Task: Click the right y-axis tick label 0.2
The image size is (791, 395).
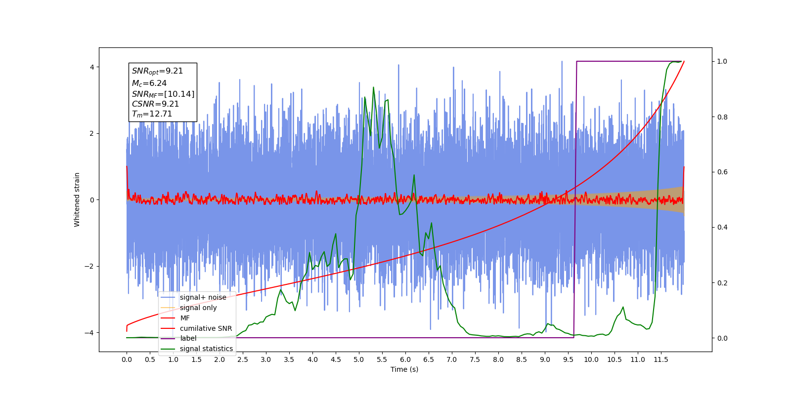Action: pyautogui.click(x=722, y=283)
